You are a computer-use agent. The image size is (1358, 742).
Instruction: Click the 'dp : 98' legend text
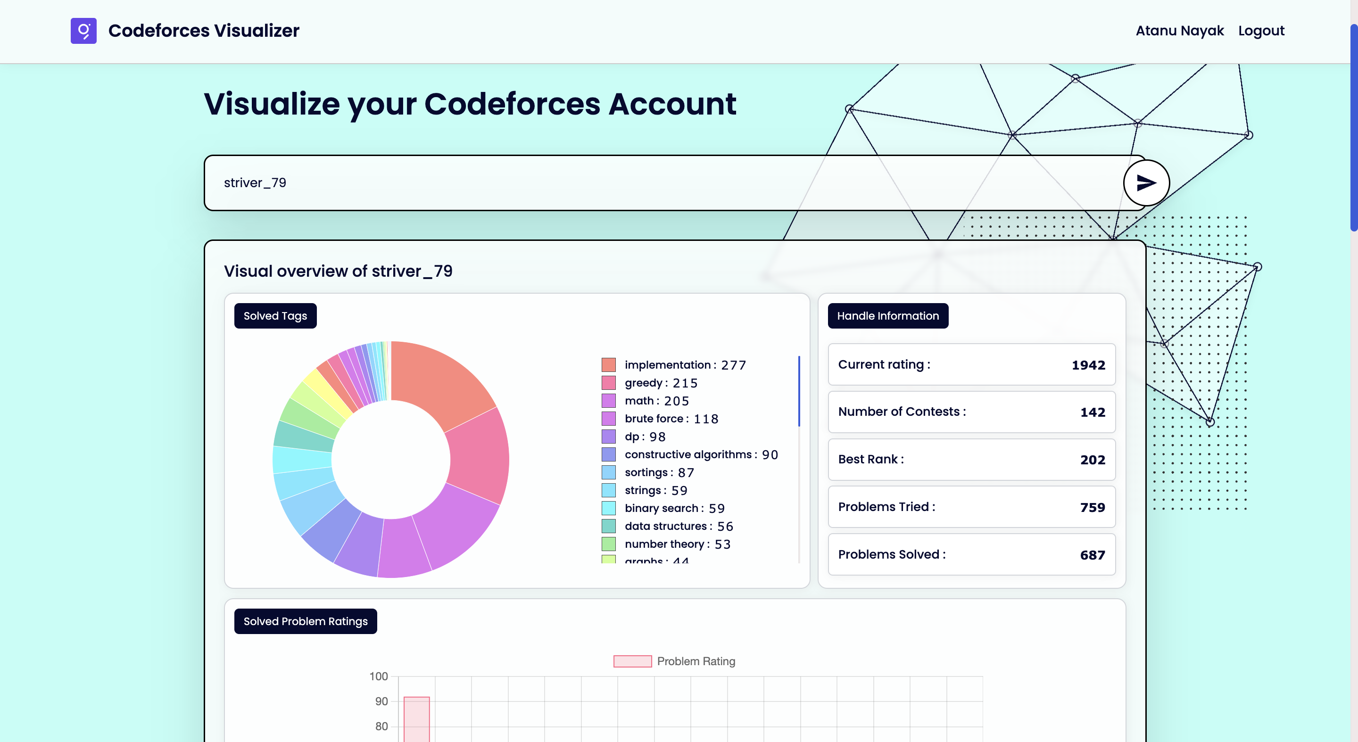point(645,437)
